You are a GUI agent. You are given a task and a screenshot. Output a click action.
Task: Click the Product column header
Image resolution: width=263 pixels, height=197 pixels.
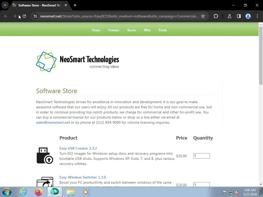click(68, 138)
